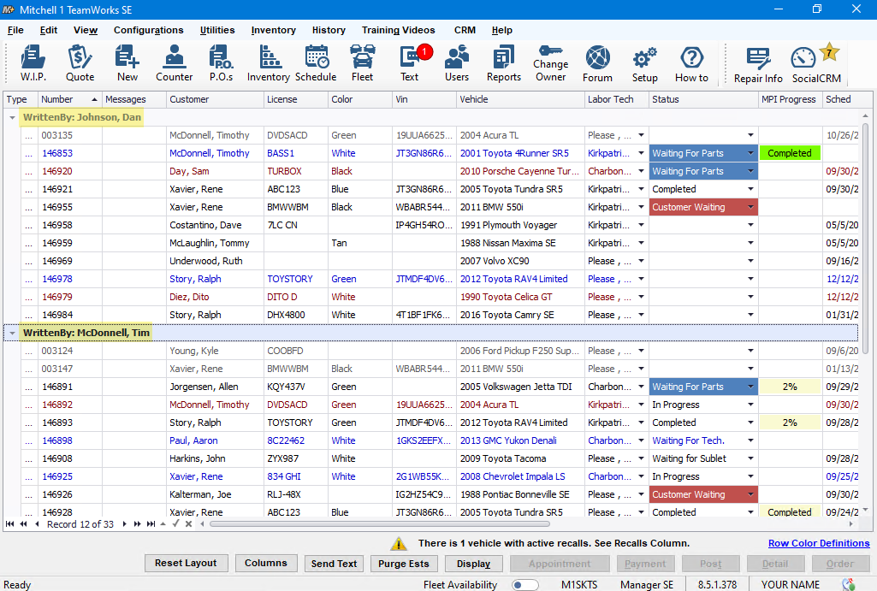Open the Row Color Definitions link
The height and width of the screenshot is (591, 877).
point(818,543)
